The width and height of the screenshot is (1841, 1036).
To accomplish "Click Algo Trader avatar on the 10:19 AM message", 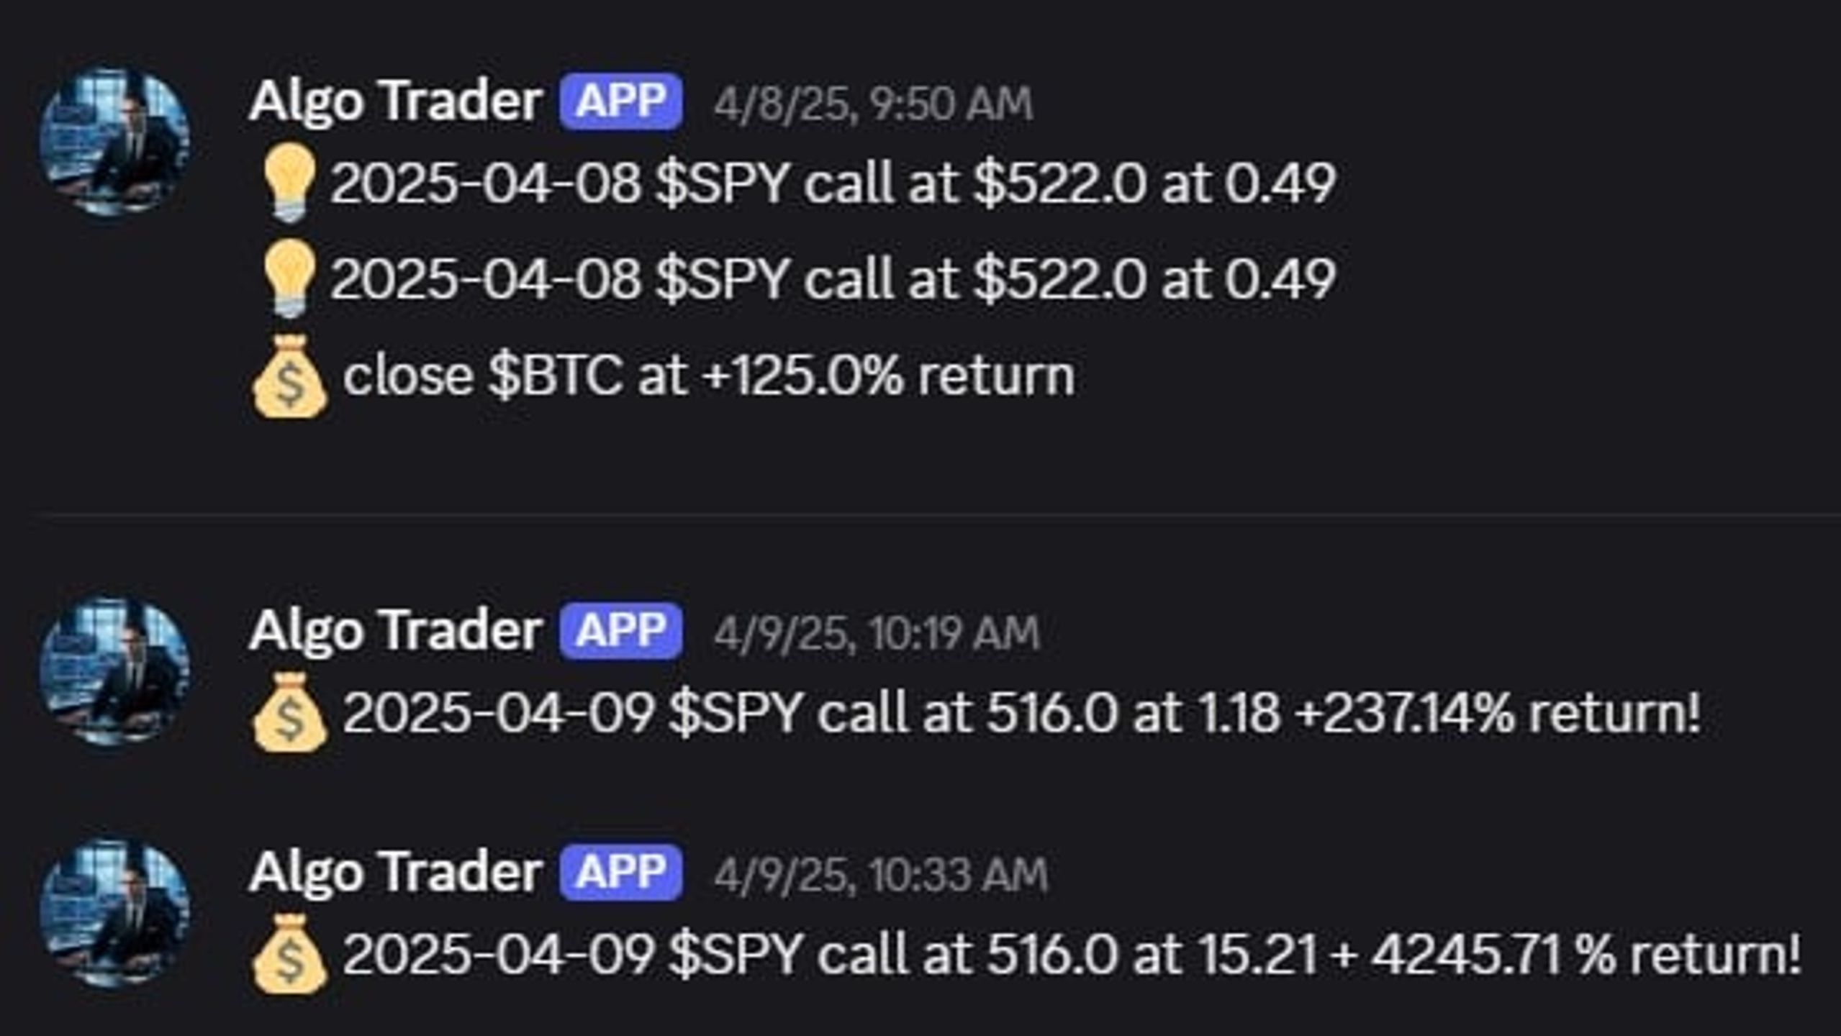I will (115, 671).
